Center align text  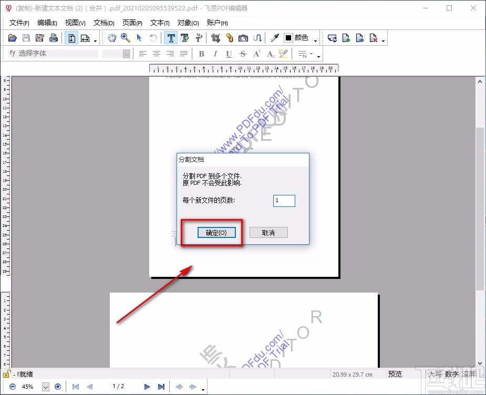point(157,54)
